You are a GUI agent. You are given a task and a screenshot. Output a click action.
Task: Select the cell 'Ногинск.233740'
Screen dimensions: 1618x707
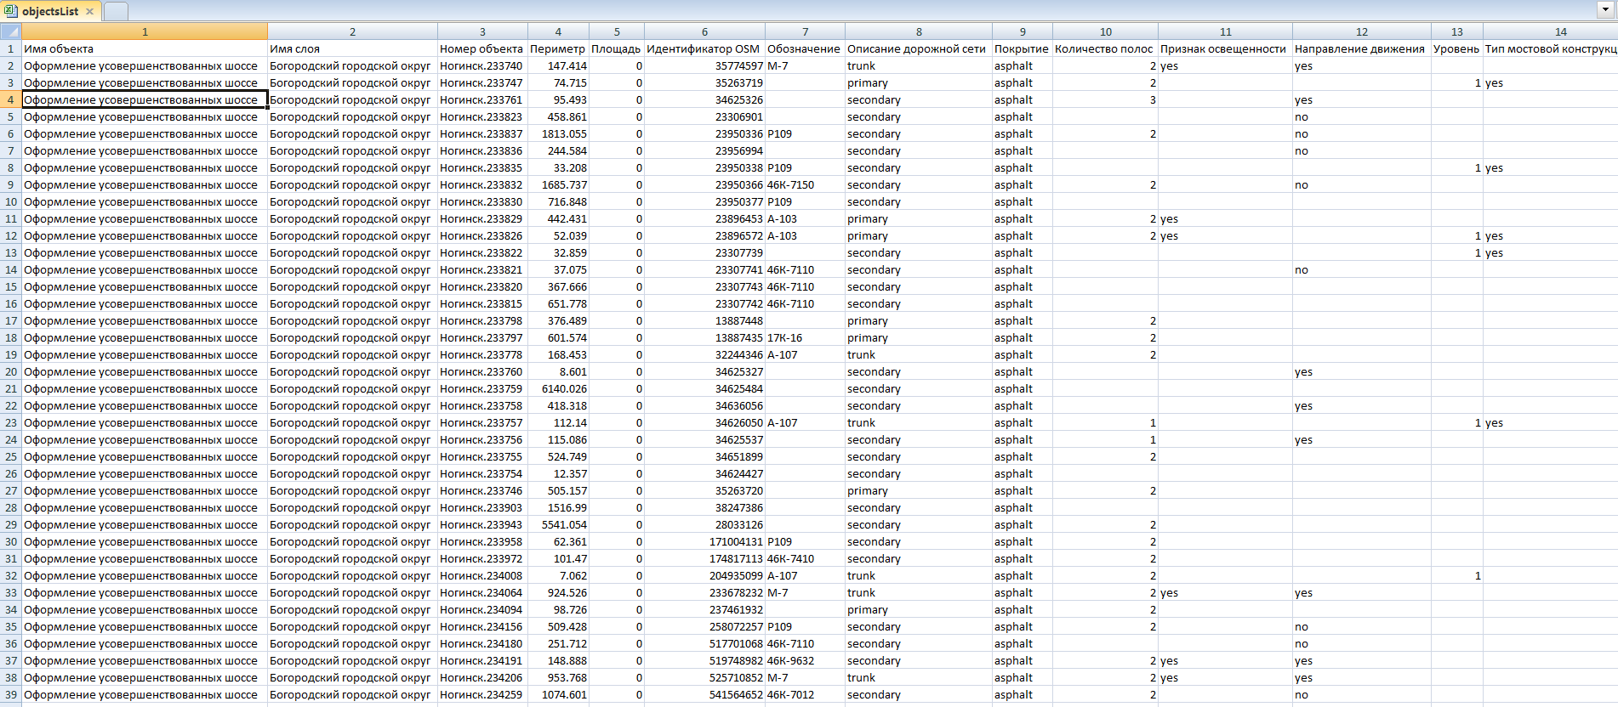(482, 65)
